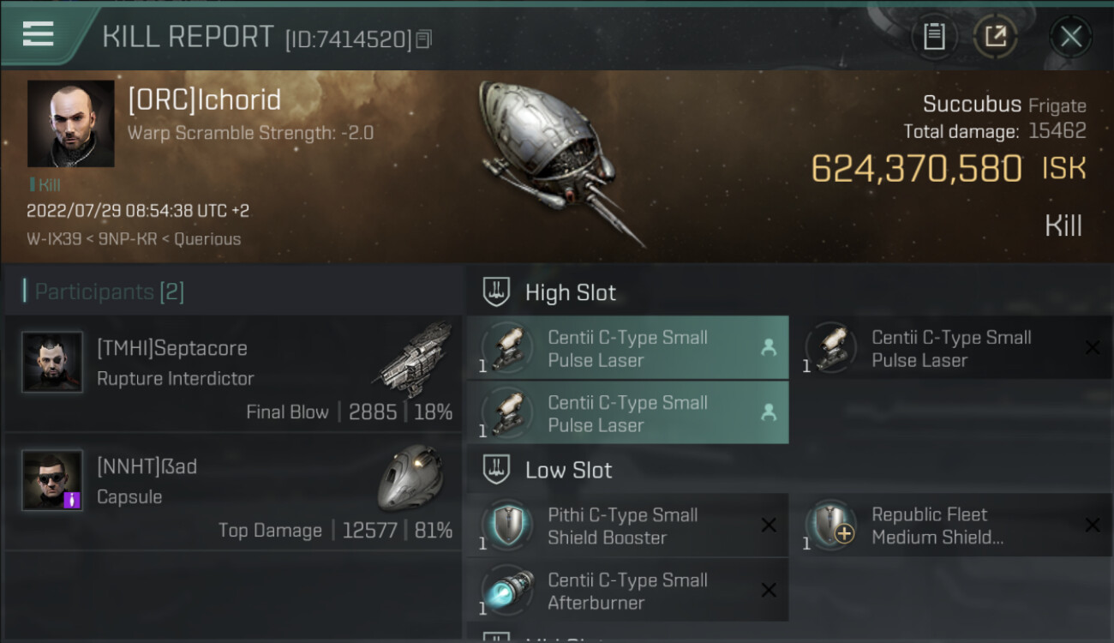Close the Kill Report window
Viewport: 1114px width, 643px height.
(x=1071, y=36)
